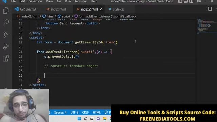Click closing form tag on line 19
Image resolution: width=217 pixels, height=122 pixels.
tap(43, 28)
